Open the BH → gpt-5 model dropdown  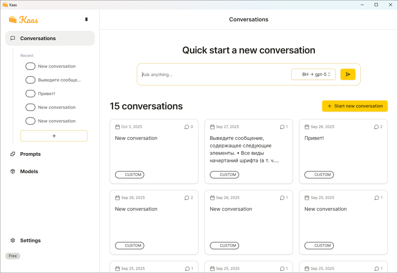pyautogui.click(x=313, y=74)
